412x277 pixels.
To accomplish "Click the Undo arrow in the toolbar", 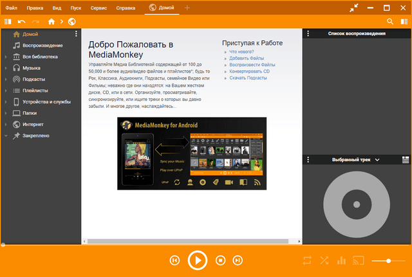I will pyautogui.click(x=22, y=21).
